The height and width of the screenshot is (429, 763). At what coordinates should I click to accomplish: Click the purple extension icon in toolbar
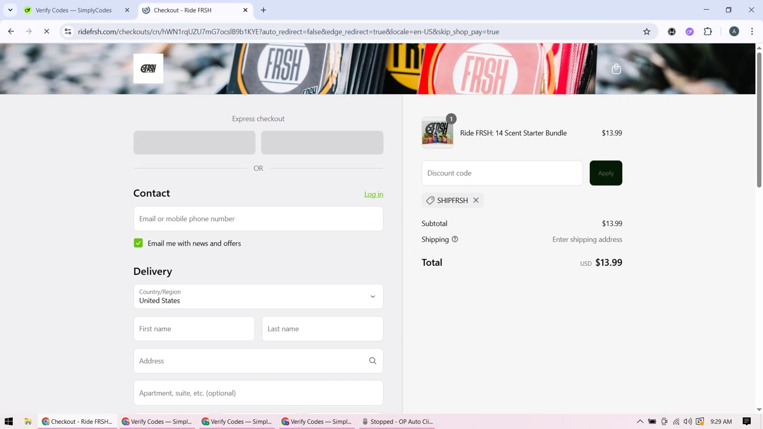pyautogui.click(x=690, y=32)
